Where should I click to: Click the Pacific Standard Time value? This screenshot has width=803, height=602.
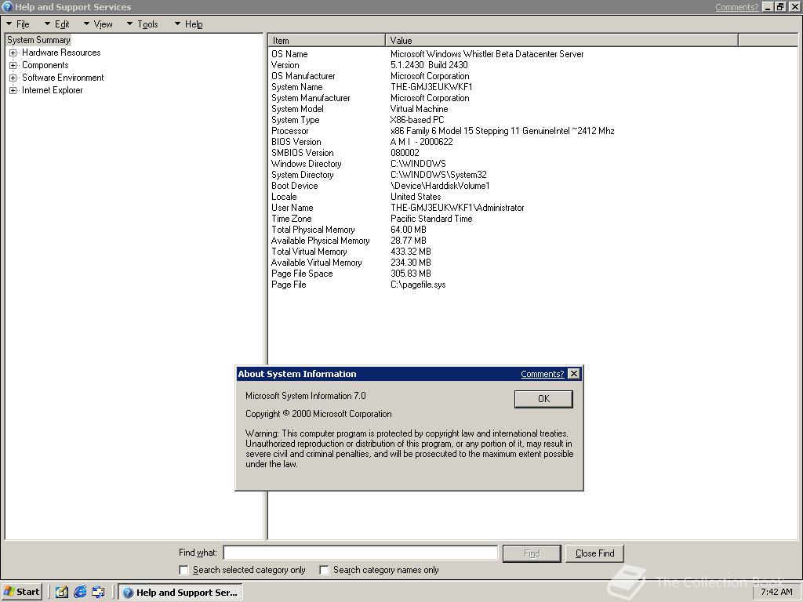point(431,219)
